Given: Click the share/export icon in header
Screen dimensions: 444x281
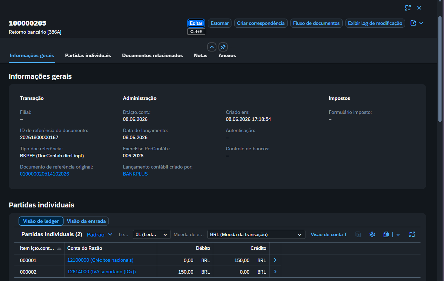Looking at the screenshot, I should tap(413, 23).
